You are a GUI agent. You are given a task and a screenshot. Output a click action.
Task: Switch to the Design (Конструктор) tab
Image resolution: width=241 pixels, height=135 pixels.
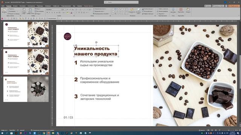tap(31, 6)
